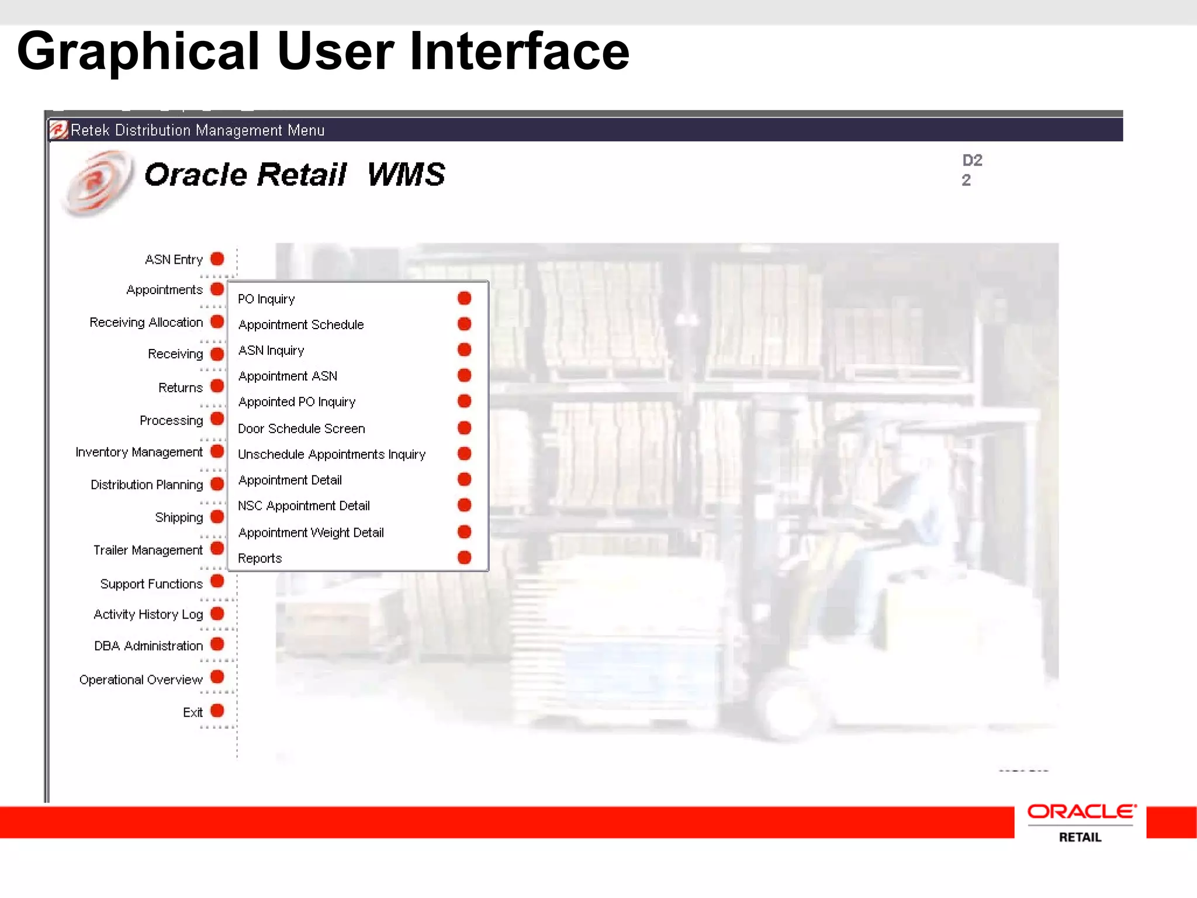The height and width of the screenshot is (898, 1197).
Task: Click the red dot beside Shipping
Action: [x=217, y=517]
